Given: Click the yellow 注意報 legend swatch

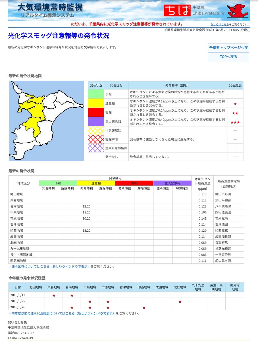Looking at the screenshot, I should pos(96,103).
